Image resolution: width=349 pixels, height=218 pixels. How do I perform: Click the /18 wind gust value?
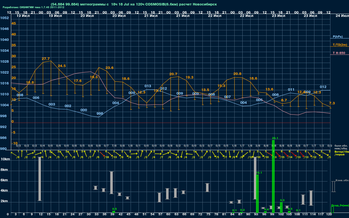(x=106, y=157)
